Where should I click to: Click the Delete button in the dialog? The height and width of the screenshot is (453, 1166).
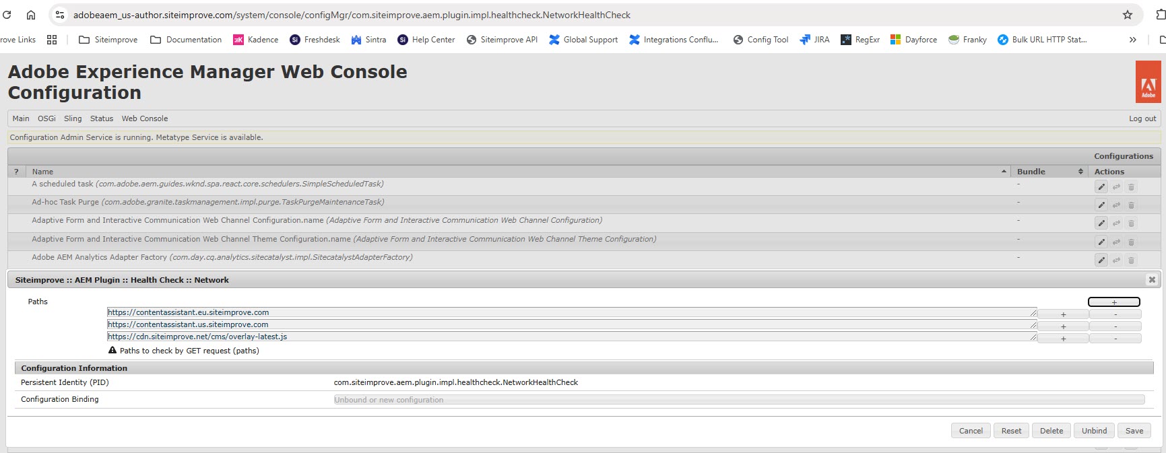pyautogui.click(x=1051, y=431)
